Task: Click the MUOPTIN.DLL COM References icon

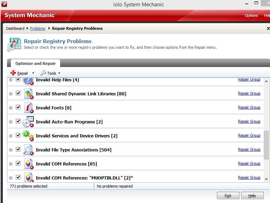Action: coord(28,177)
